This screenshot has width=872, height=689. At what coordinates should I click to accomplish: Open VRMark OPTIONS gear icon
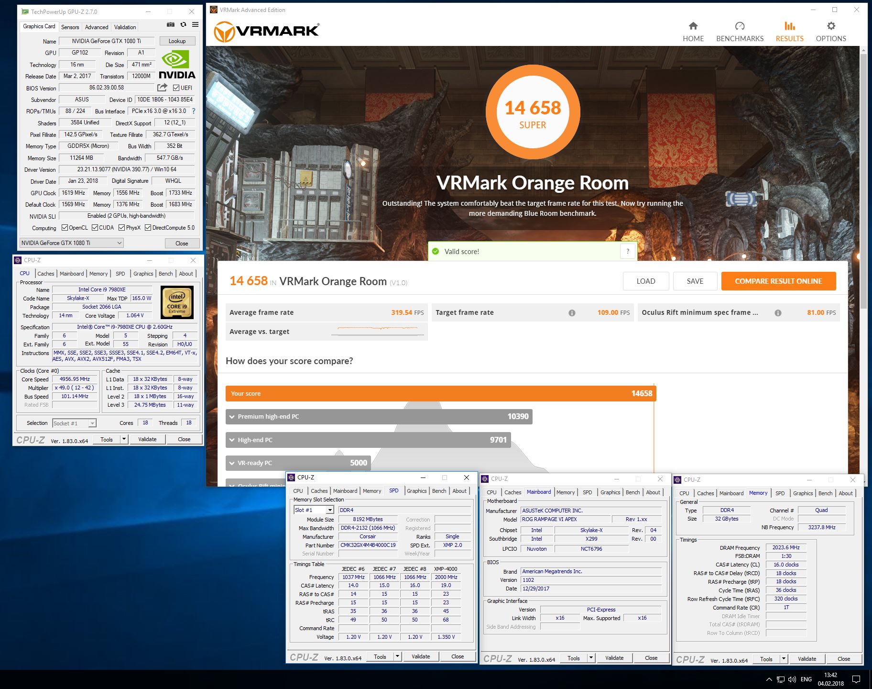pyautogui.click(x=831, y=26)
